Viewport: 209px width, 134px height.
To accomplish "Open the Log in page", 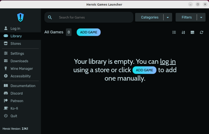I will (20, 28).
